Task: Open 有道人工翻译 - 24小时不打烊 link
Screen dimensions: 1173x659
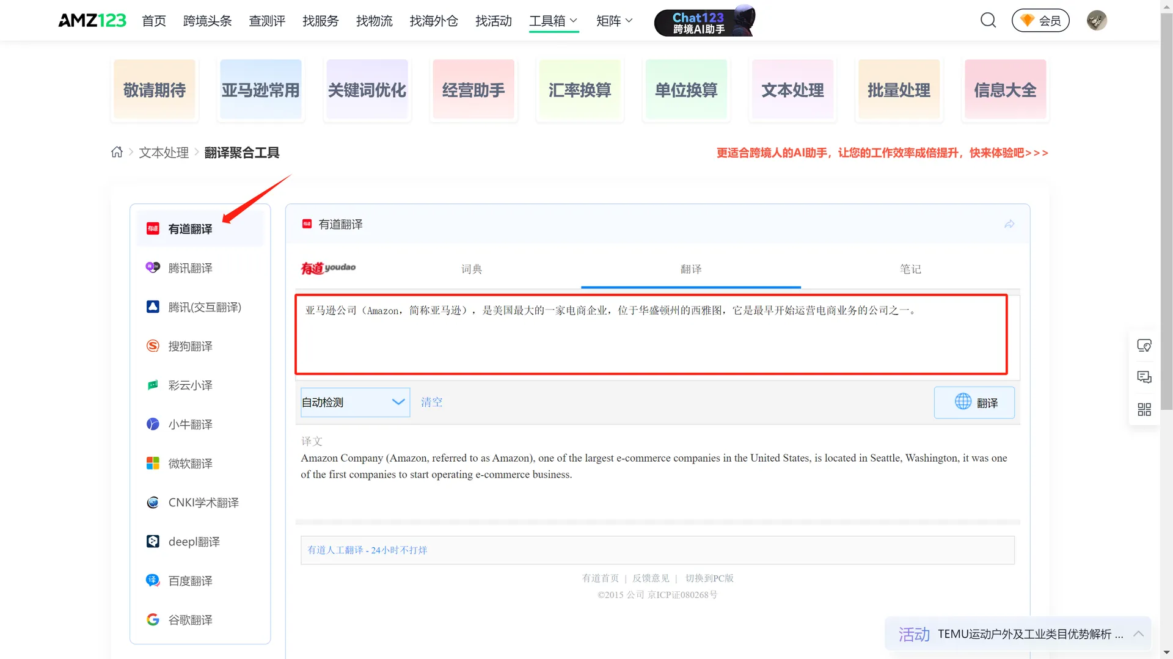Action: [x=367, y=550]
